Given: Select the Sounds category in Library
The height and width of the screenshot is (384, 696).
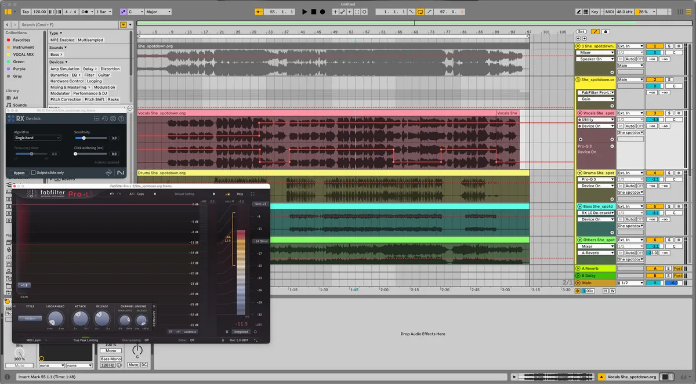Looking at the screenshot, I should 20,106.
